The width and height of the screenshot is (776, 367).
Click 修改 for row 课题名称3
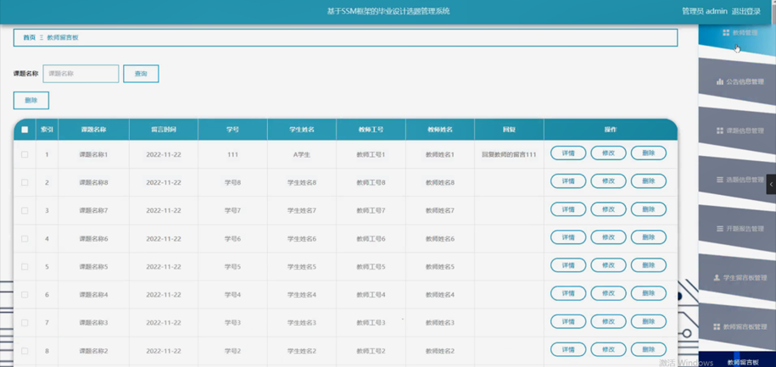click(x=608, y=321)
